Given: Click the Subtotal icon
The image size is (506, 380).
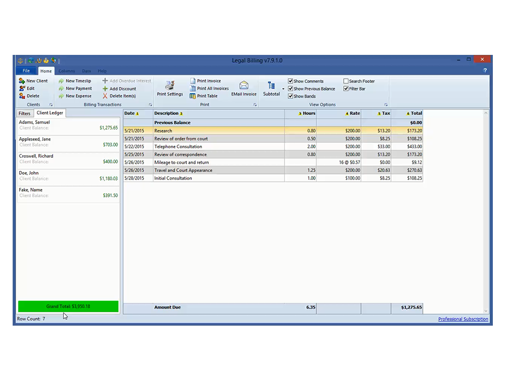Looking at the screenshot, I should coord(271,86).
